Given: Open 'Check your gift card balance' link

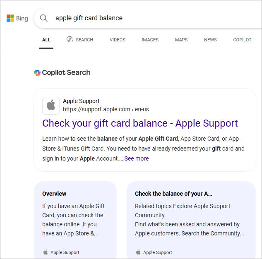Looking at the screenshot, I should [140, 123].
